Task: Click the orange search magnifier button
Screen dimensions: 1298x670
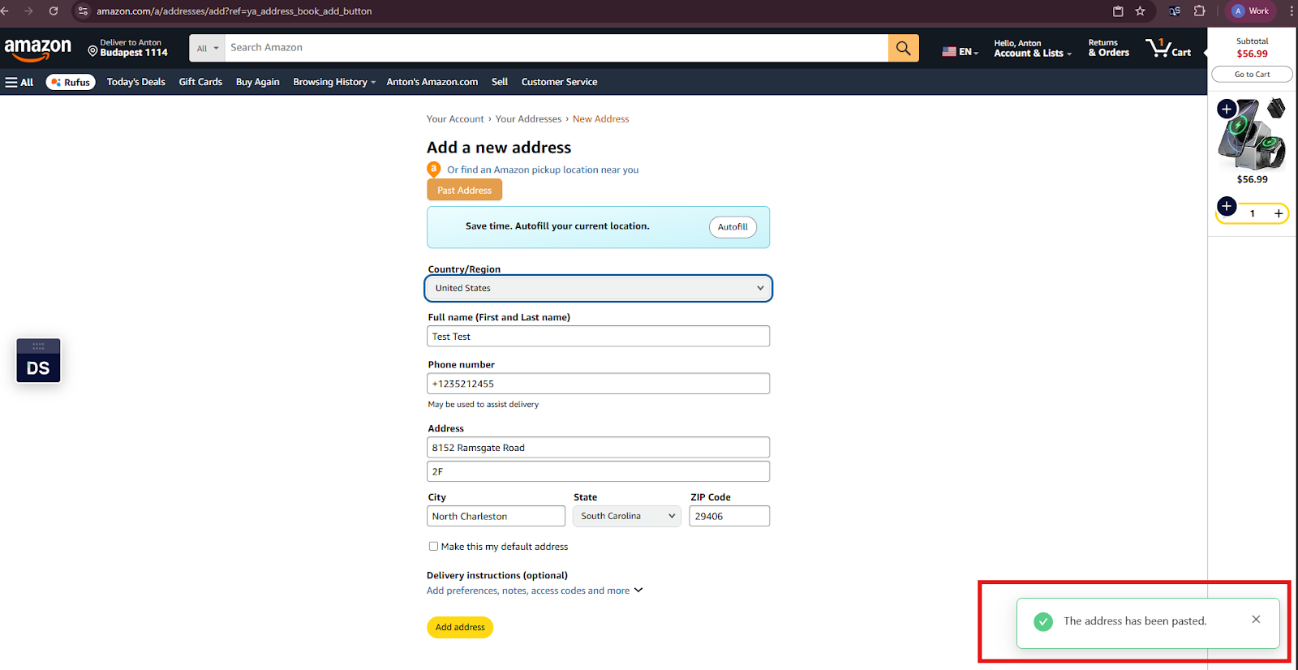Action: (903, 48)
